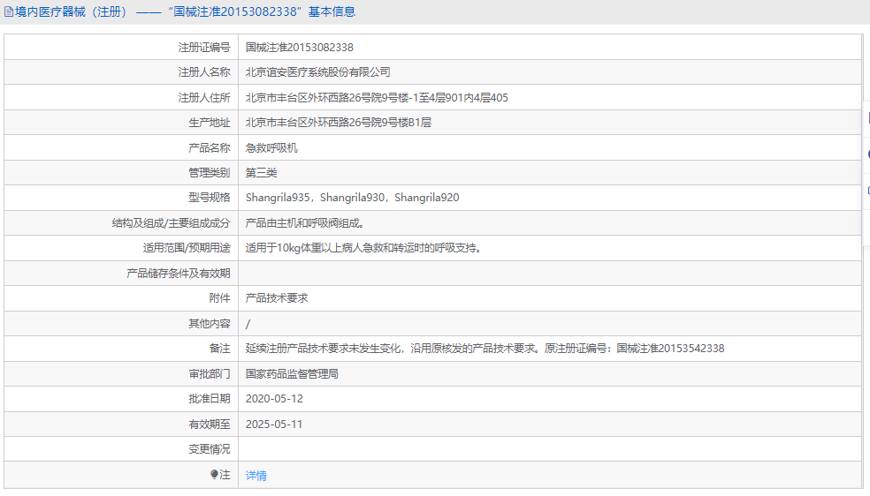Image resolution: width=870 pixels, height=496 pixels.
Task: Click the management class value 第三类
Action: [x=262, y=173]
